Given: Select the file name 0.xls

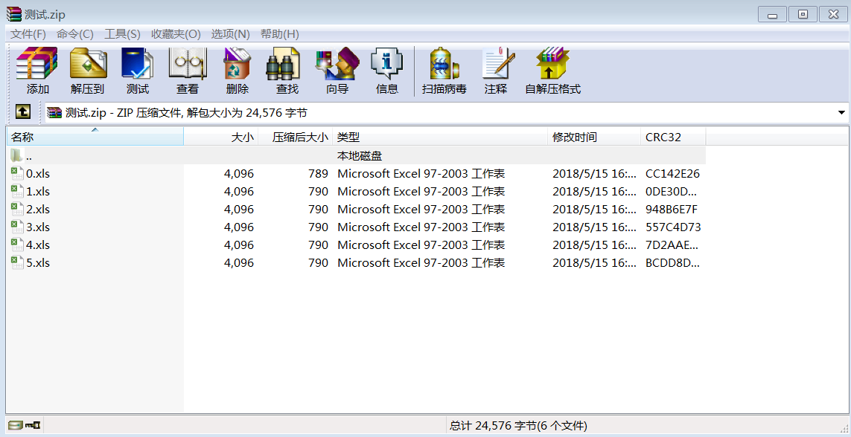Looking at the screenshot, I should pyautogui.click(x=38, y=174).
